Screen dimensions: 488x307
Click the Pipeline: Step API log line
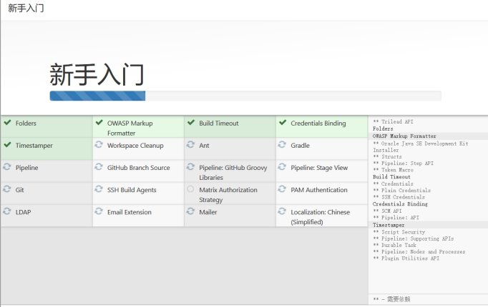click(403, 163)
